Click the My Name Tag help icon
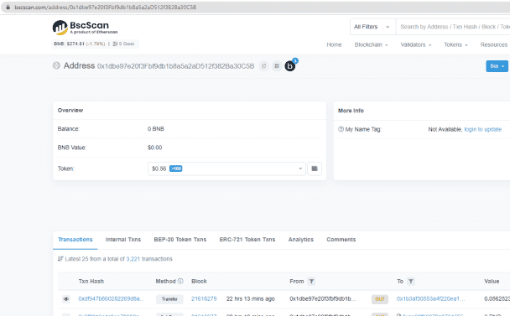This screenshot has width=510, height=316. (341, 129)
